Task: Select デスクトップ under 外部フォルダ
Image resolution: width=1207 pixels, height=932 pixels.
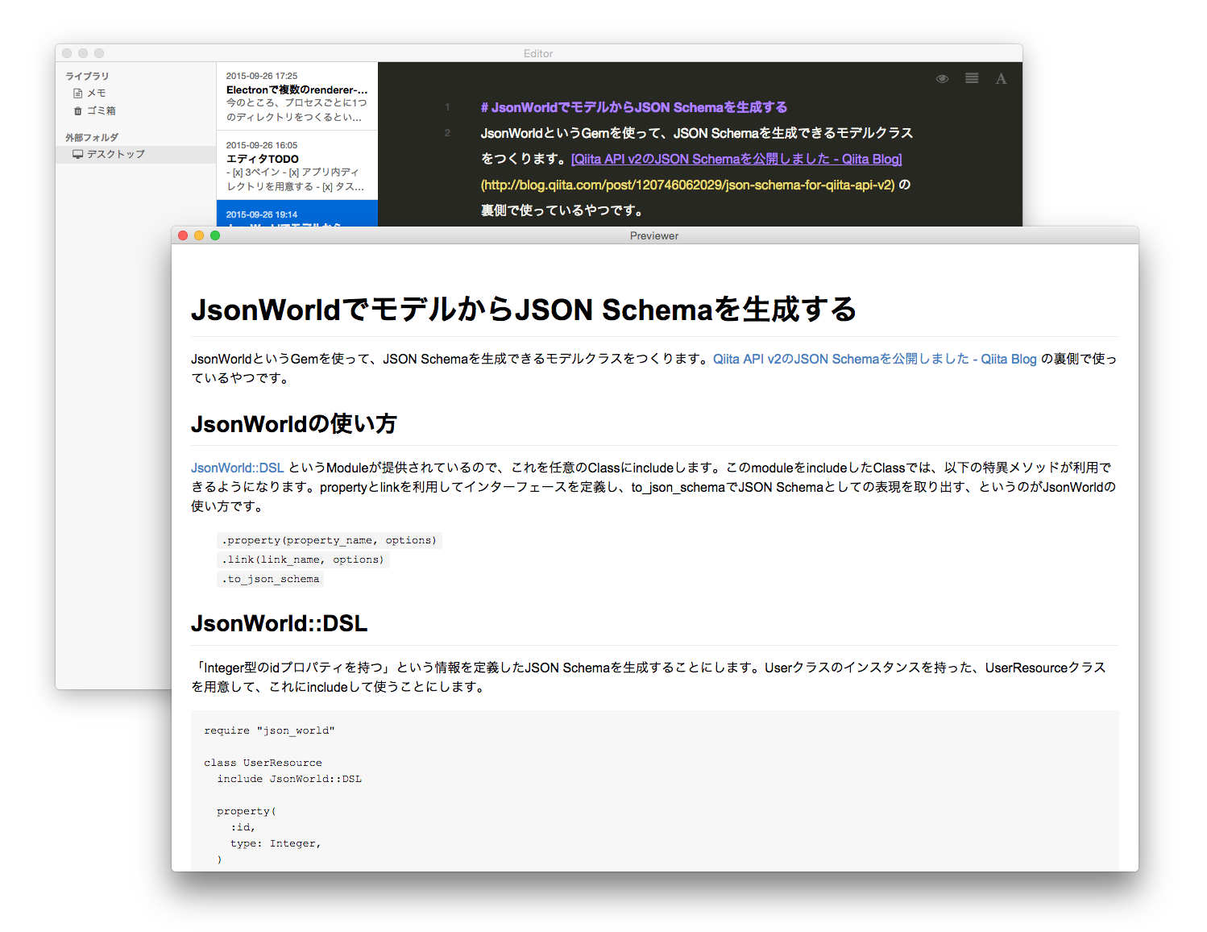Action: (136, 154)
